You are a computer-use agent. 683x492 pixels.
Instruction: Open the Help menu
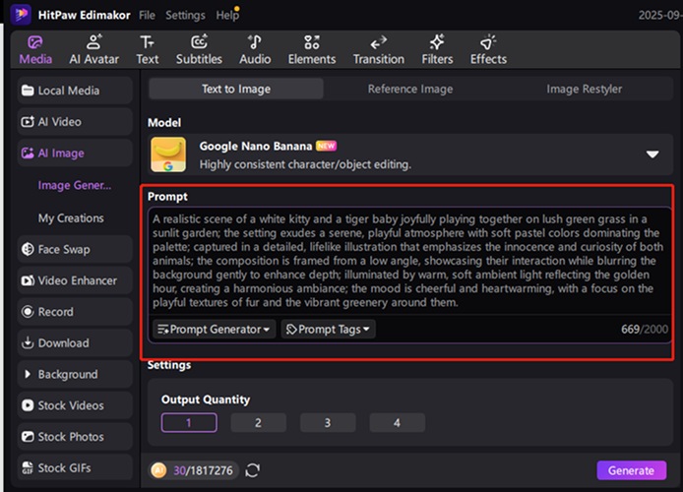coord(227,15)
